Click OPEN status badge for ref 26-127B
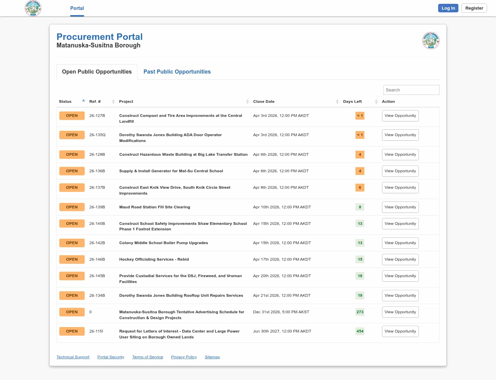The width and height of the screenshot is (496, 380). coord(72,116)
